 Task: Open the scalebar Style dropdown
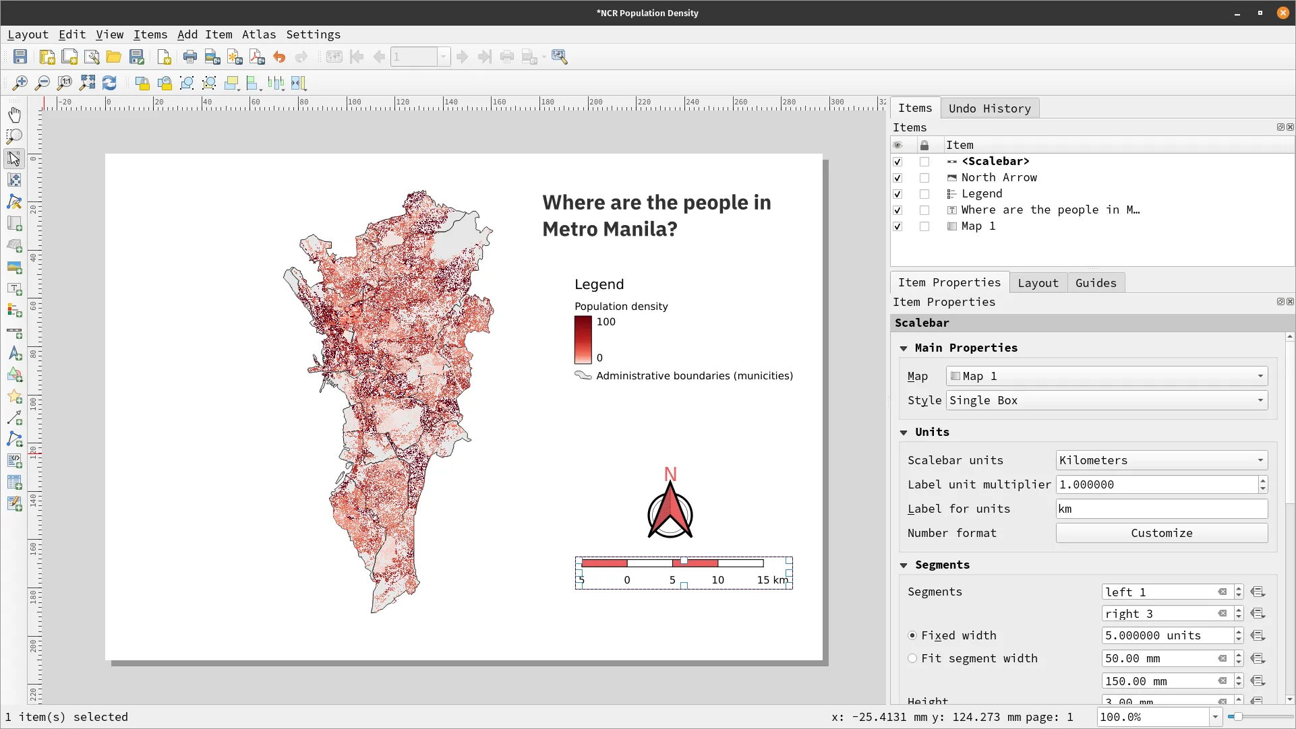coord(1107,400)
